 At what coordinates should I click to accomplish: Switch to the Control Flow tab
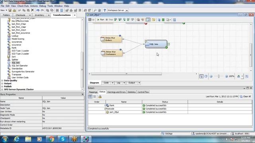(143, 92)
